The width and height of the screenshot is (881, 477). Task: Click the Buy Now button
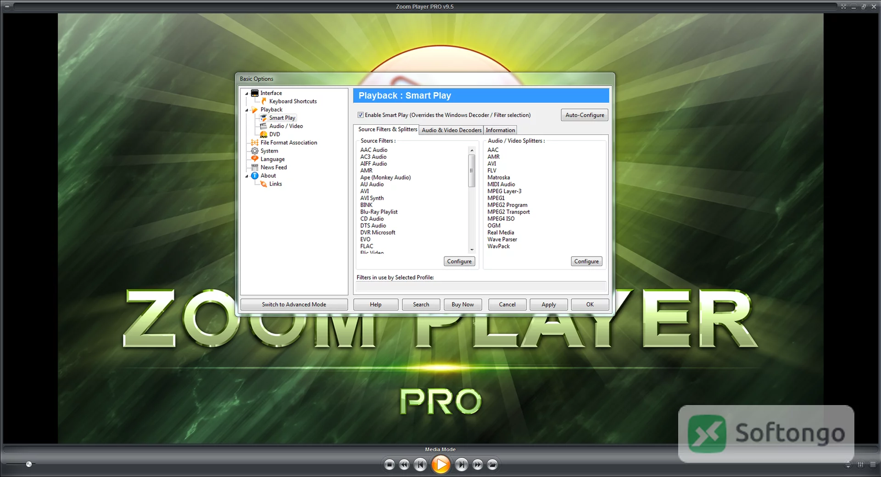463,304
